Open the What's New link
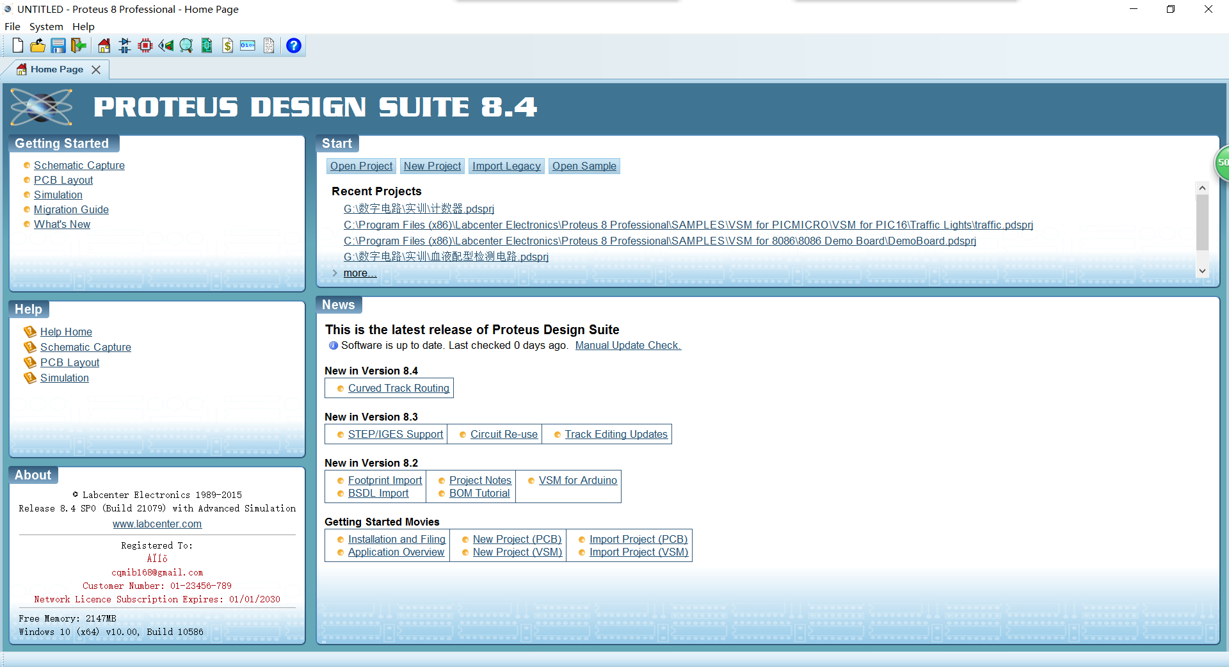 pos(62,224)
